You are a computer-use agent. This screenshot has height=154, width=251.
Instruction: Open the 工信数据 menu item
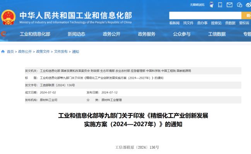pyautogui.click(x=217, y=34)
